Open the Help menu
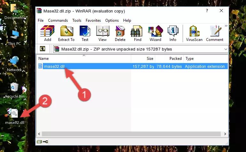Image resolution: width=246 pixels, height=152 pixels. pos(127,20)
